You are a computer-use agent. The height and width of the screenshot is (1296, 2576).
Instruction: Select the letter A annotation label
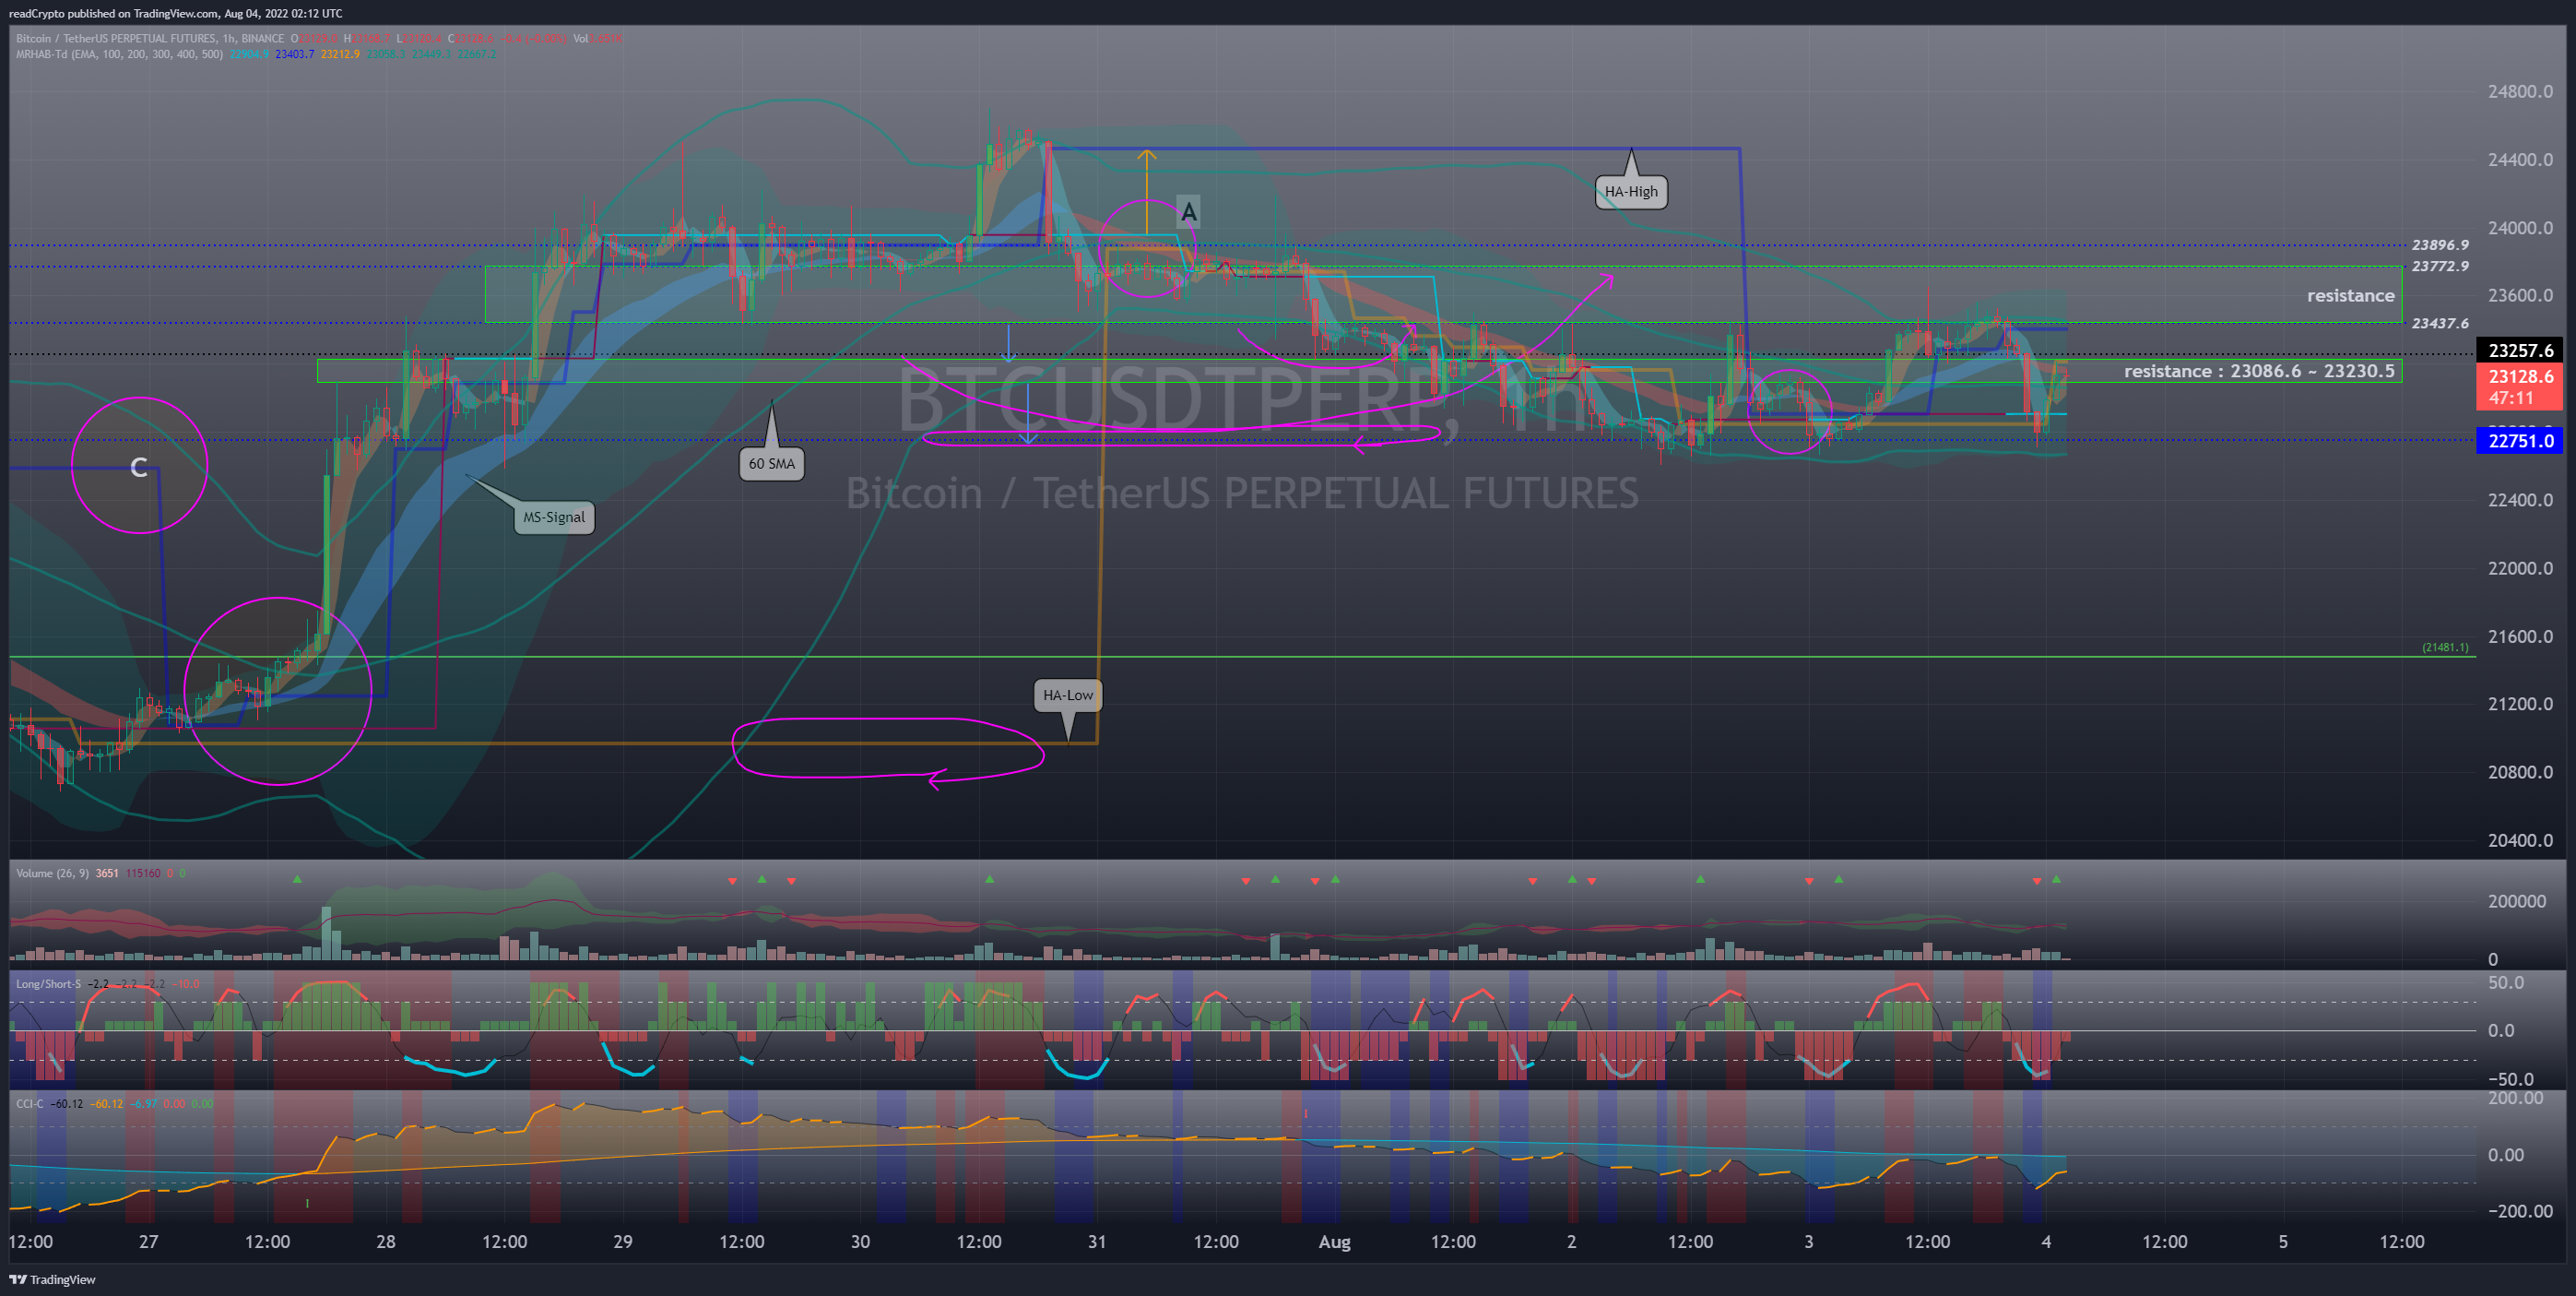1188,212
